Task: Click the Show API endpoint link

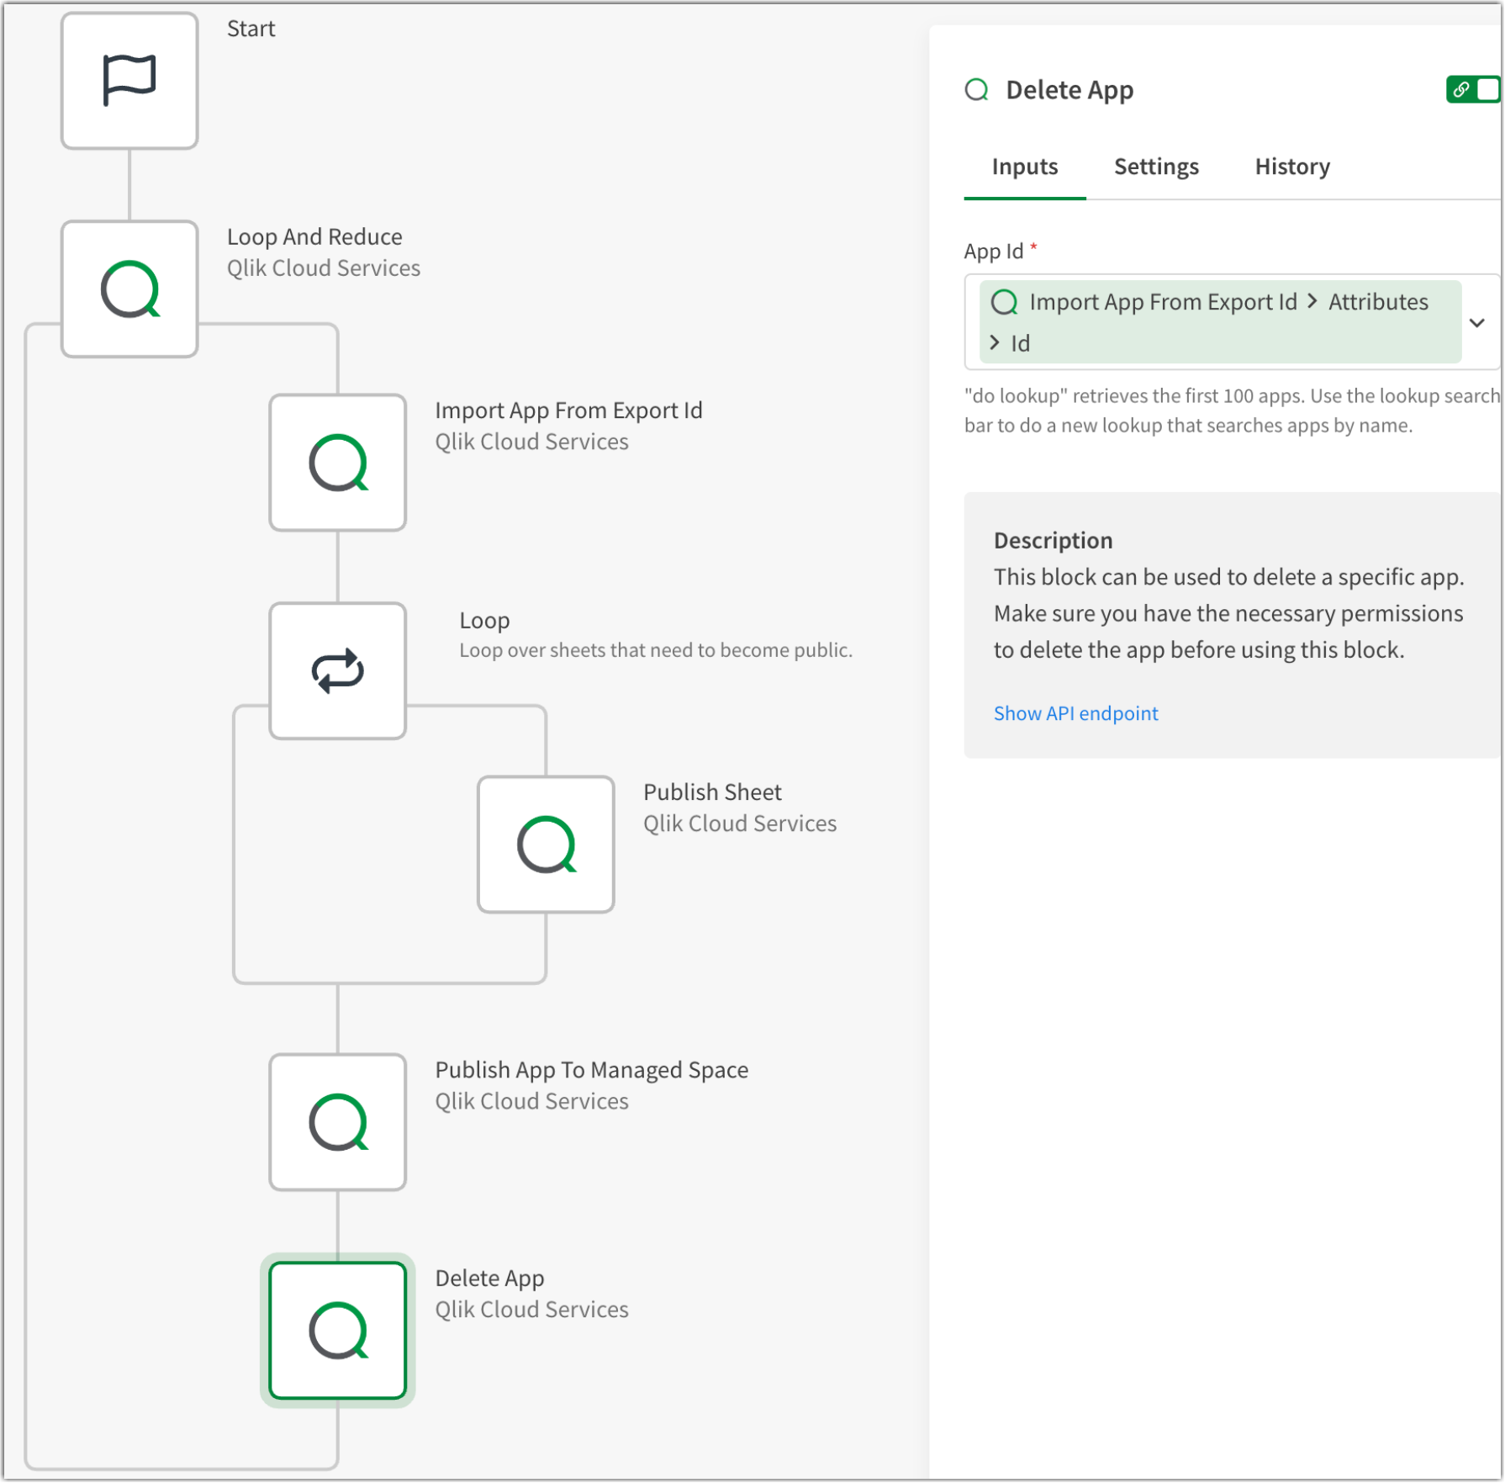Action: click(x=1075, y=713)
